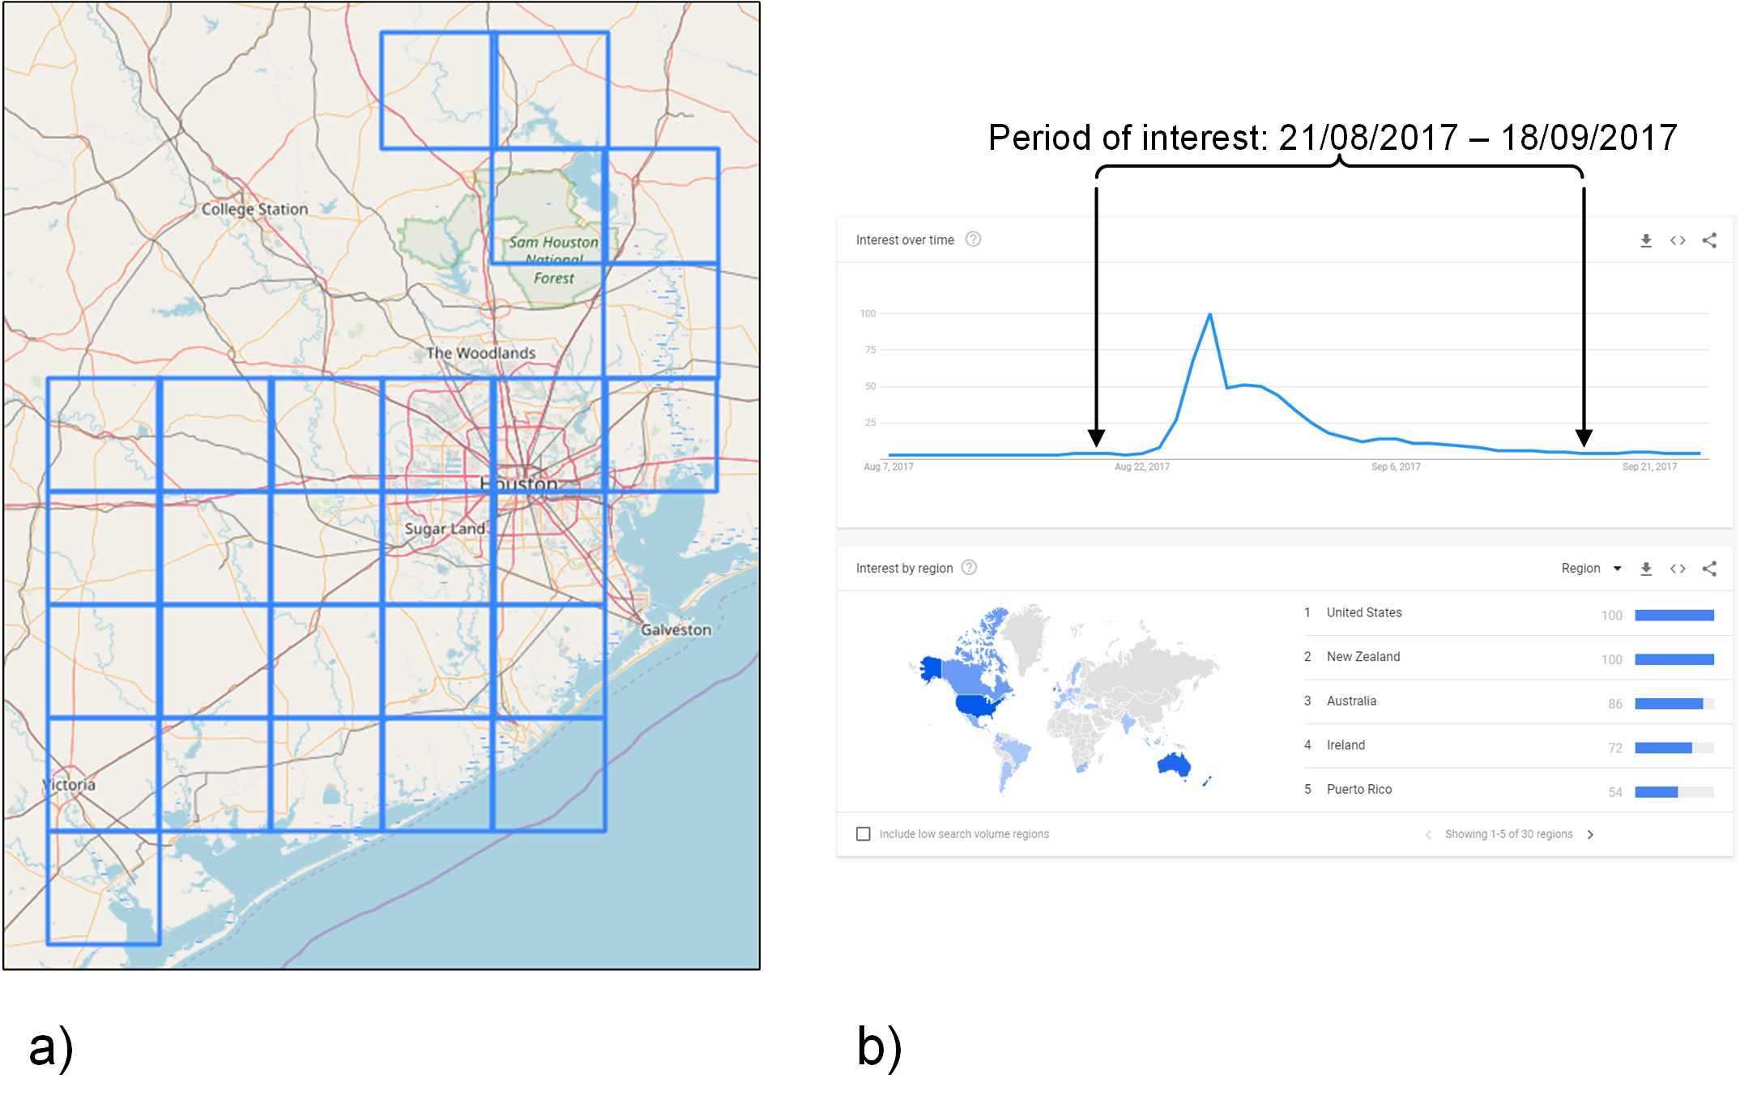Open embed code for Interest by region
1740x1104 pixels.
coord(1678,569)
